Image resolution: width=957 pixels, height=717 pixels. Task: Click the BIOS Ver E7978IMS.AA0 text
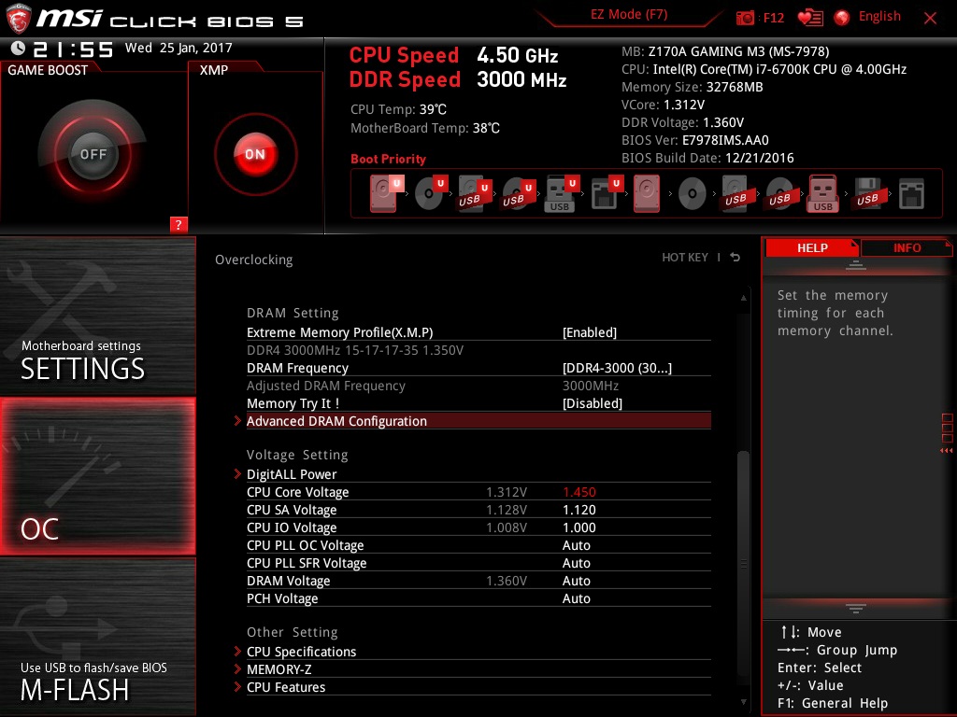[695, 140]
